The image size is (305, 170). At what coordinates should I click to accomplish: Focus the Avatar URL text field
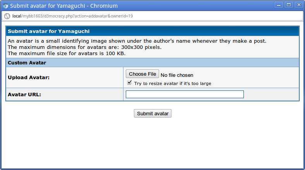click(x=185, y=94)
